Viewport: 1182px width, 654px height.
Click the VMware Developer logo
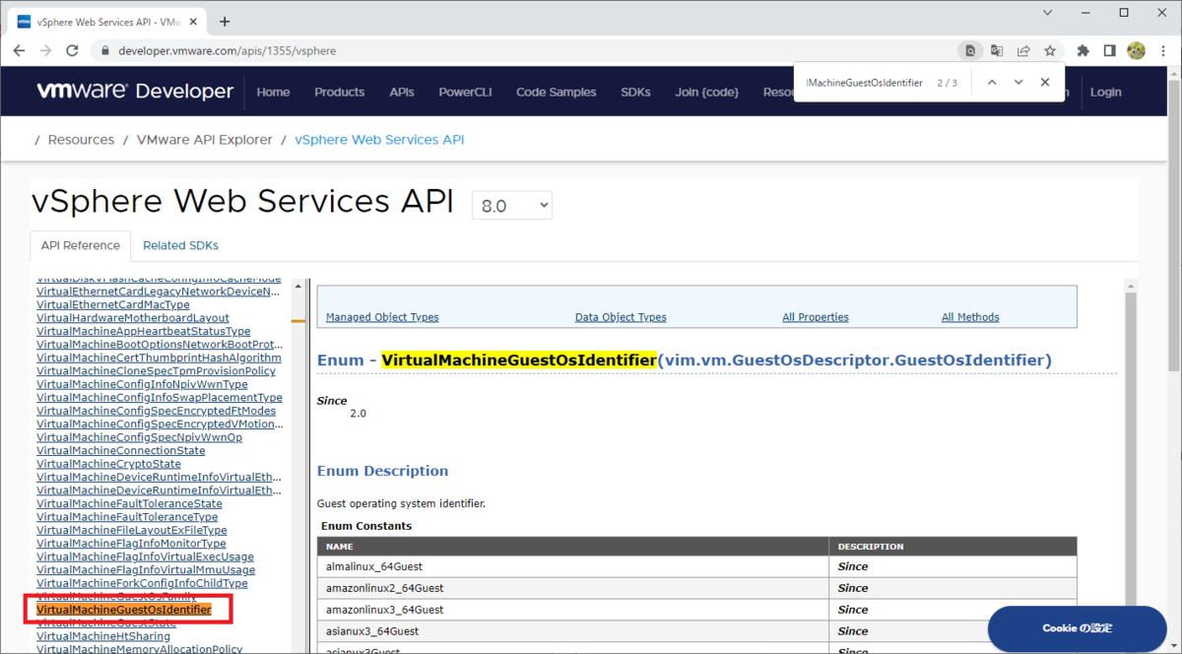point(135,92)
